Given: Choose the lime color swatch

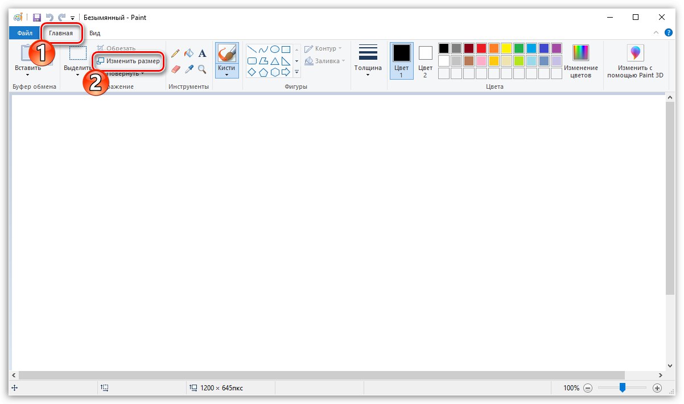Looking at the screenshot, I should tap(518, 61).
